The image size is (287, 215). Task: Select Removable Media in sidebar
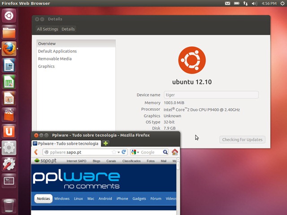76,59
